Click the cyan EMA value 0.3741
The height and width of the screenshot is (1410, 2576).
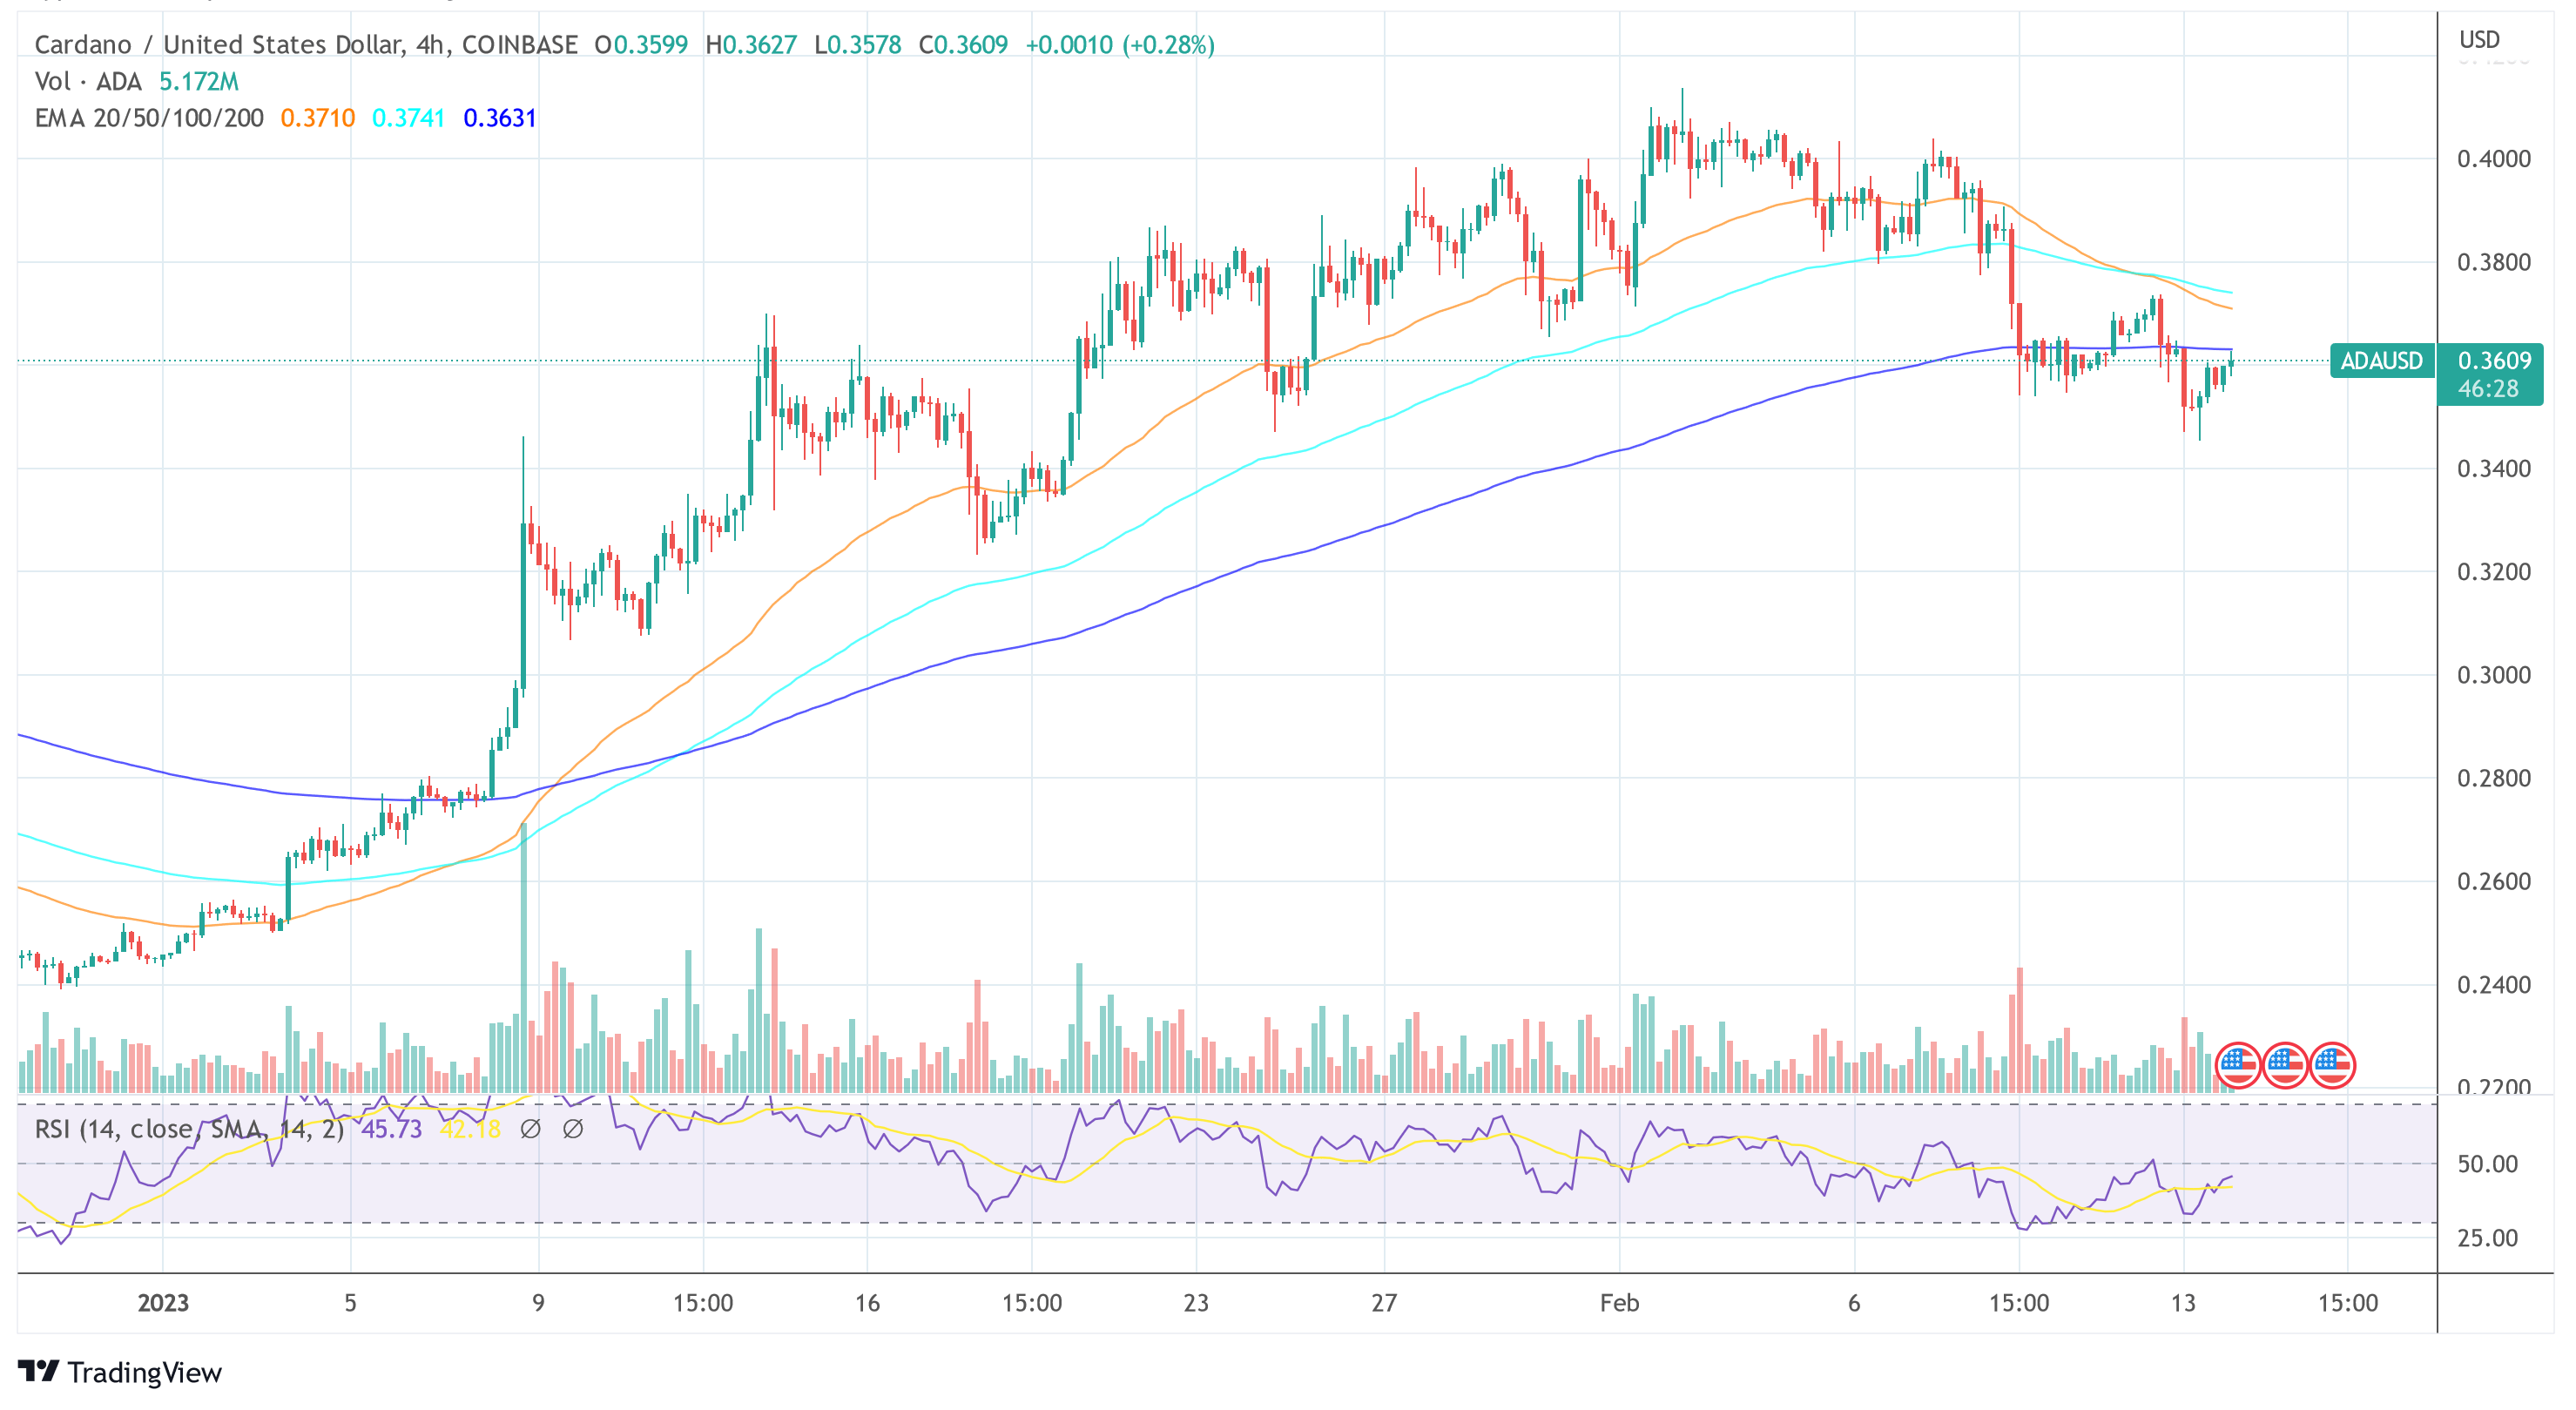click(408, 118)
